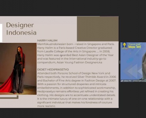Click the DIDIET HEDIPRASETYO heading
This screenshot has width=146, height=118.
(x=53, y=70)
